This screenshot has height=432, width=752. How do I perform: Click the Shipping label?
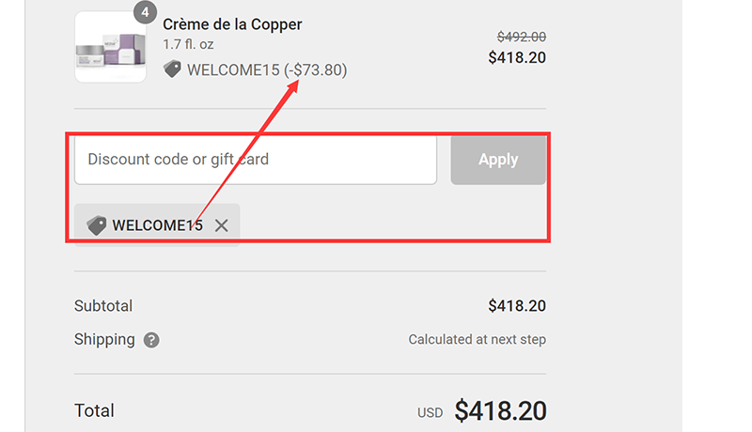pyautogui.click(x=104, y=340)
